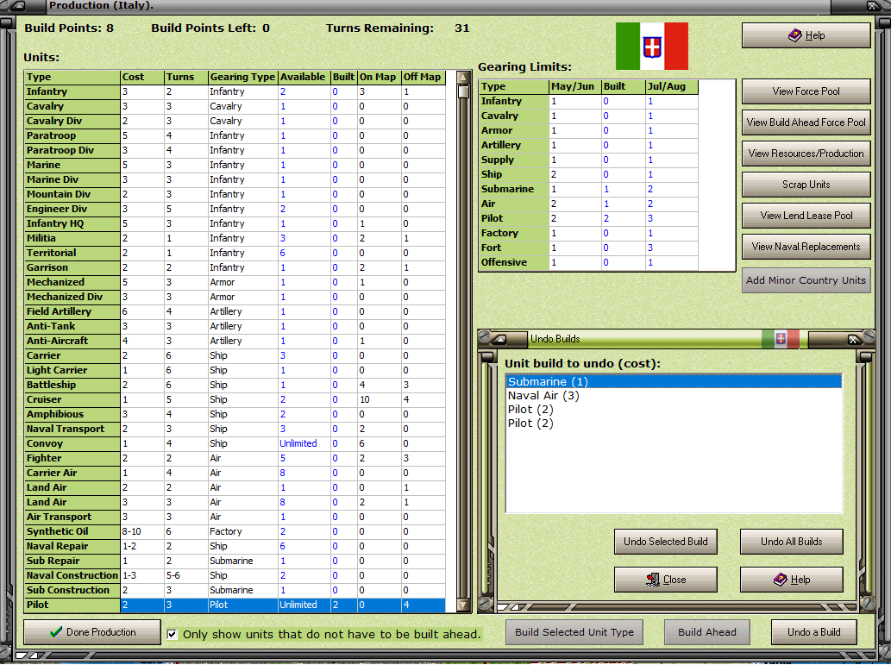This screenshot has width=891, height=665.
Task: Click the Italian flag emblem
Action: coord(652,46)
